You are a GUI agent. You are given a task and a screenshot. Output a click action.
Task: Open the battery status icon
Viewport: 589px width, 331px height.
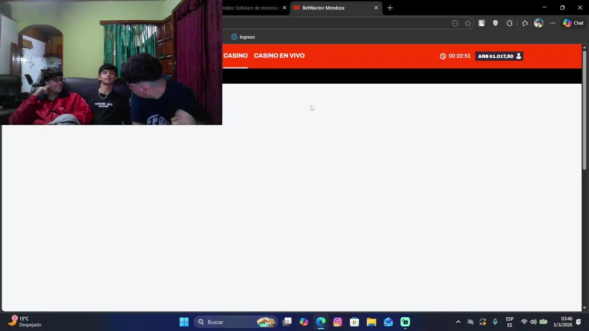(x=543, y=322)
